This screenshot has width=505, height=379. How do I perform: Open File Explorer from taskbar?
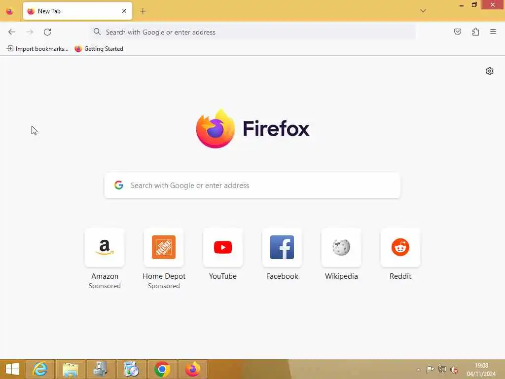point(71,369)
